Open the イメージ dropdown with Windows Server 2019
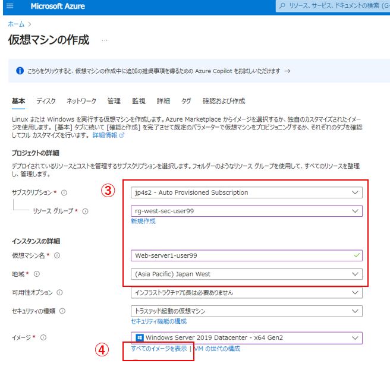The image size is (390, 373). pos(247,338)
